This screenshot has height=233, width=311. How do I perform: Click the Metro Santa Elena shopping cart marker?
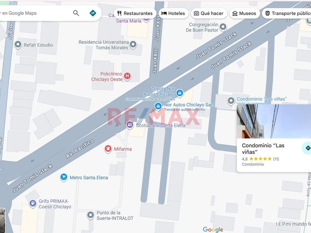(x=64, y=177)
